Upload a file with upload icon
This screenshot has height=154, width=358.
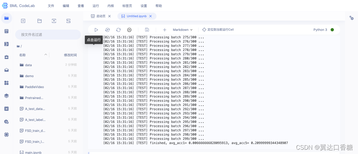click(54, 21)
